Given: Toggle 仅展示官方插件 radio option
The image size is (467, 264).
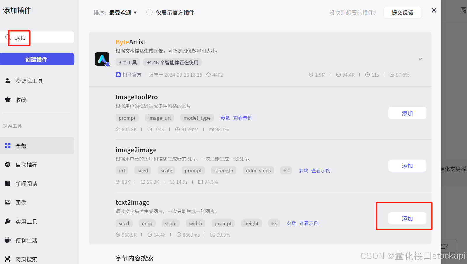Looking at the screenshot, I should pos(149,12).
